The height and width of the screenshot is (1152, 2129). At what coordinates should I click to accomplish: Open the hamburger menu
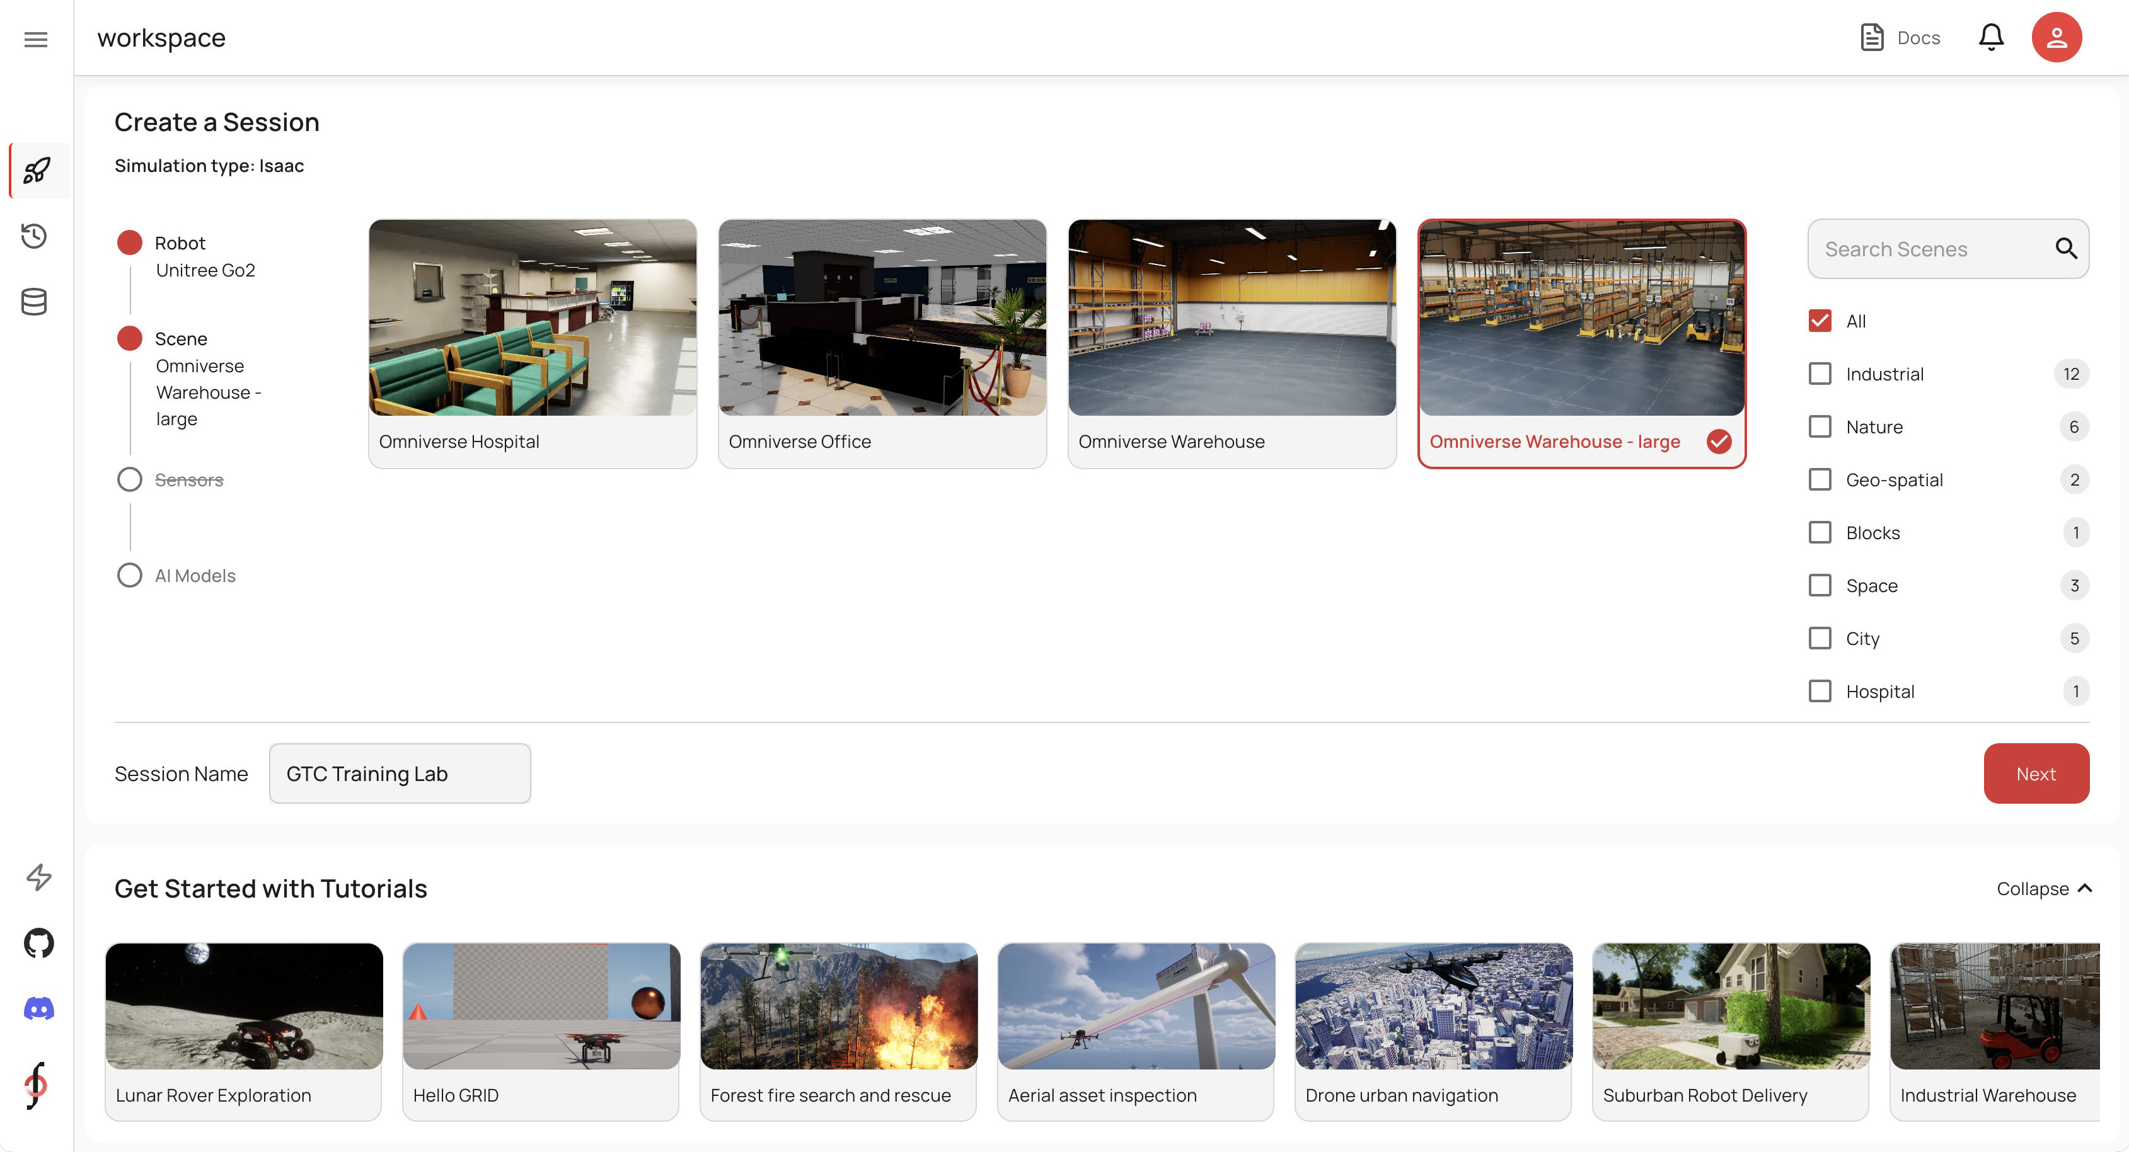coord(35,39)
